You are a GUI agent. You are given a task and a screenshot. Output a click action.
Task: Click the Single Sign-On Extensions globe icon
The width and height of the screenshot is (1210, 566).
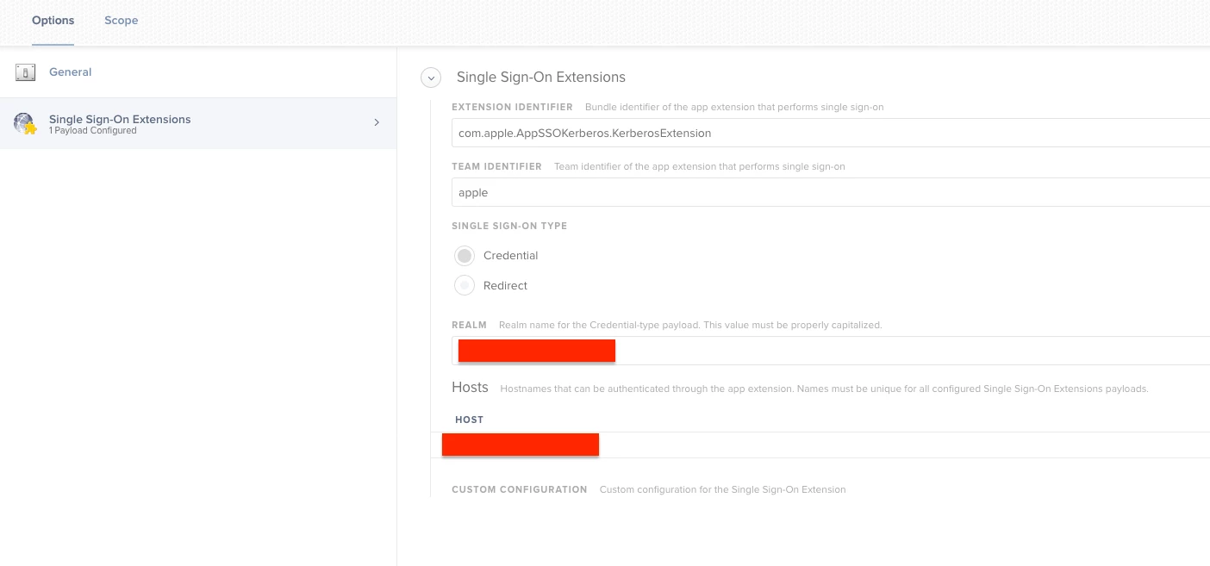point(25,123)
